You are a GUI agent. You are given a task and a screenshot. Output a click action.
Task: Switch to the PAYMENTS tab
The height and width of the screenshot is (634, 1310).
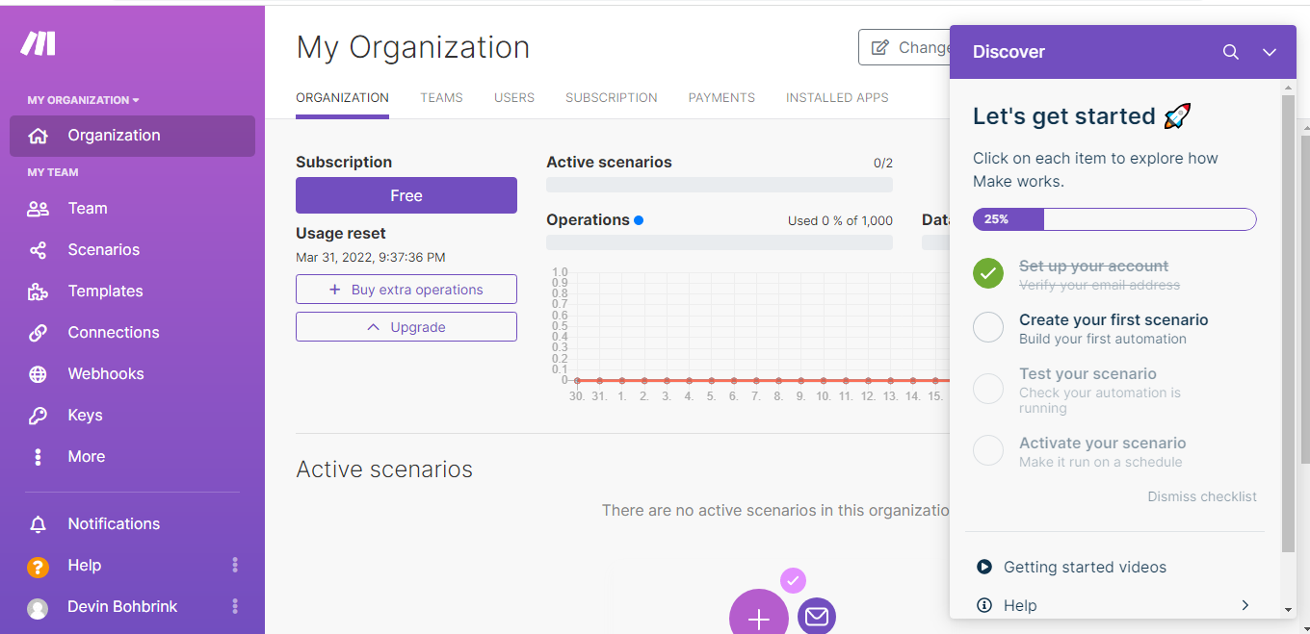click(x=721, y=98)
